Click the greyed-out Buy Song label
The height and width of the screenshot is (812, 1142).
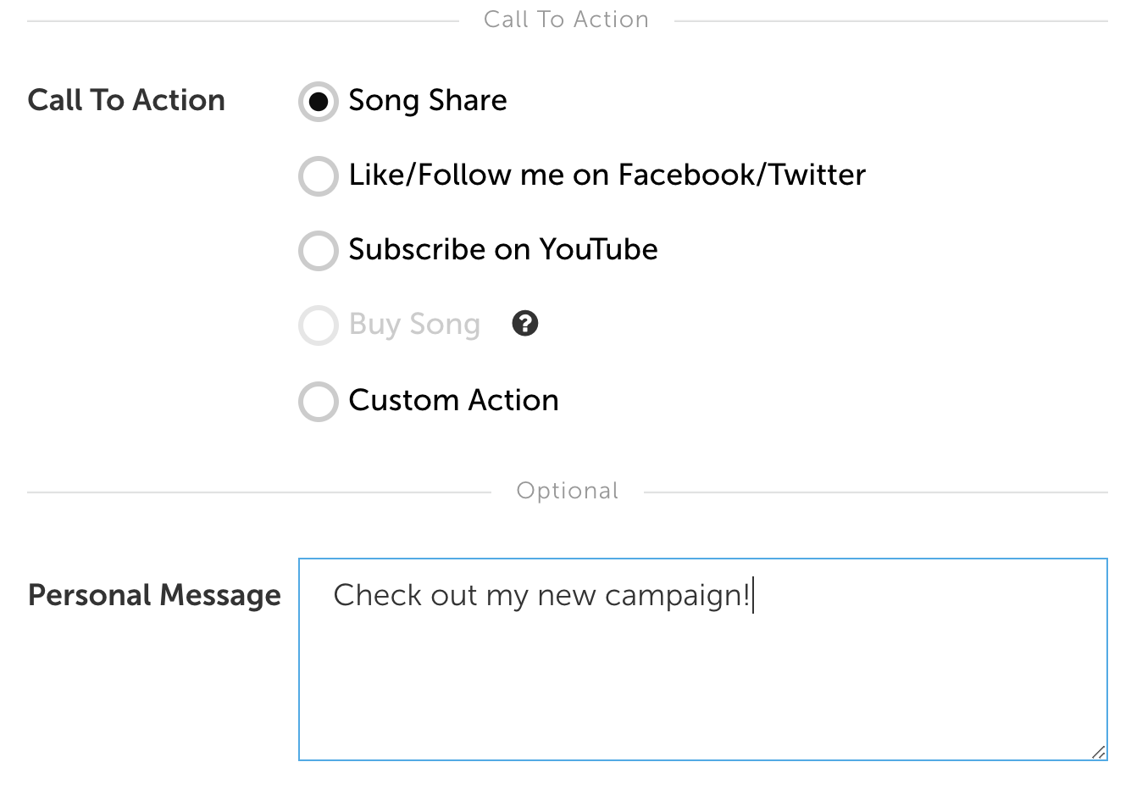(414, 325)
